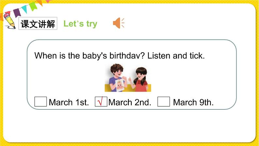
Task: Click the March 2nd option text
Action: point(130,102)
